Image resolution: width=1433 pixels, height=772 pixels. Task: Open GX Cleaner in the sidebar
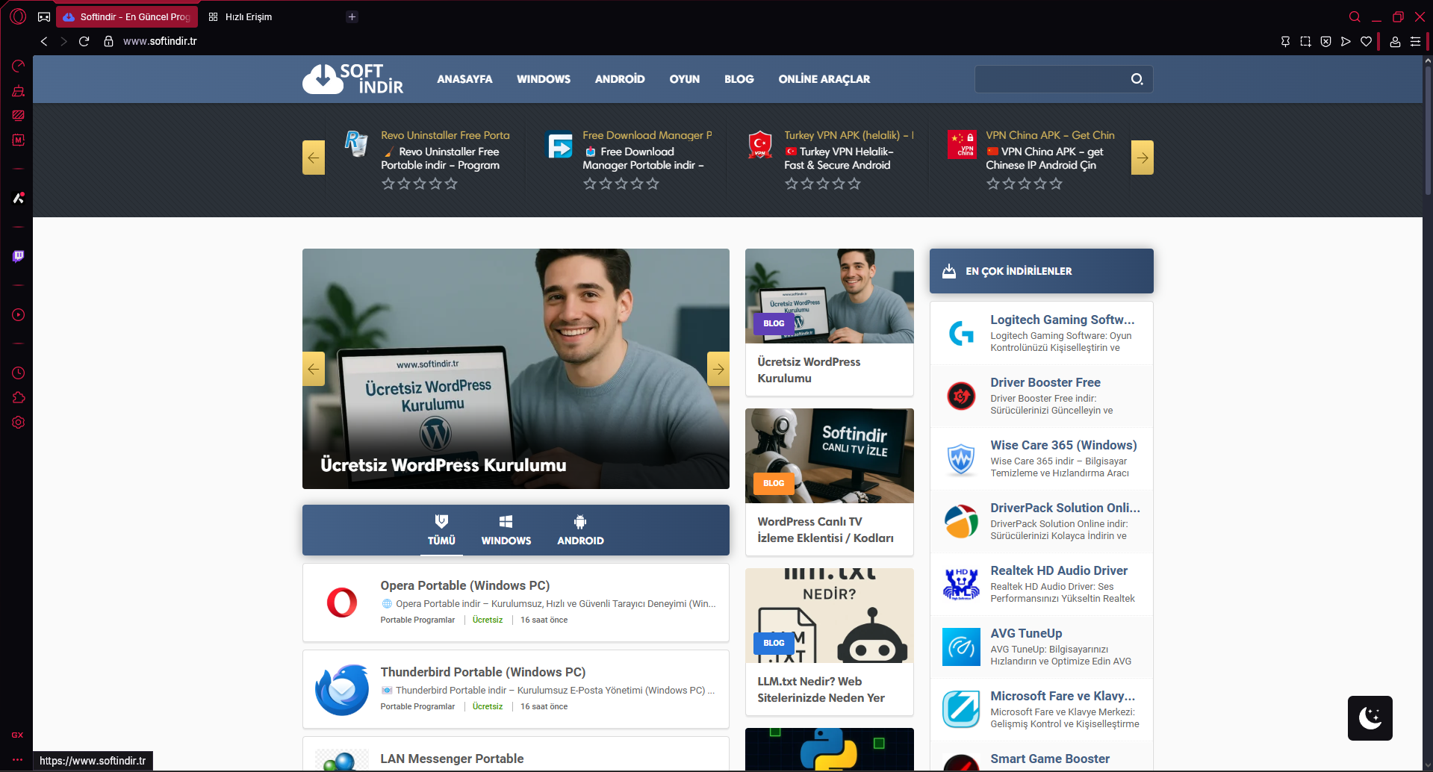tap(18, 91)
